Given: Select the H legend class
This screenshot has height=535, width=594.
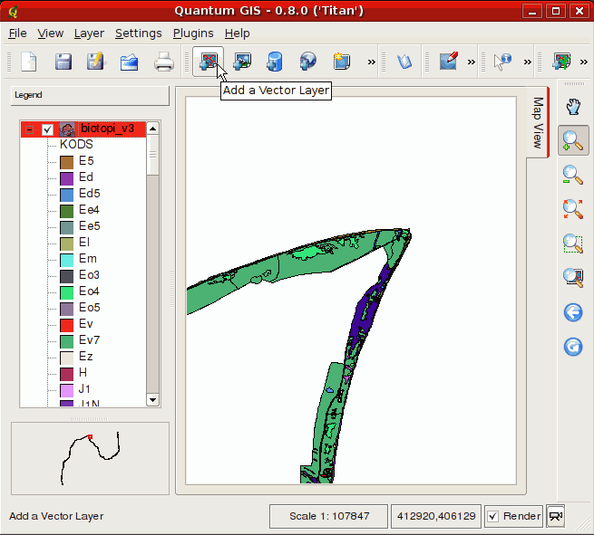Looking at the screenshot, I should pos(83,373).
